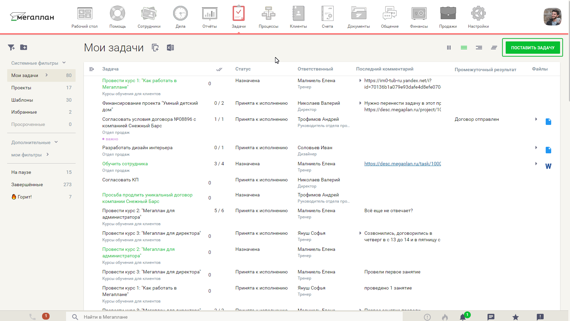This screenshot has height=321, width=570.
Task: Open favorites star in bottom bar
Action: point(516,317)
